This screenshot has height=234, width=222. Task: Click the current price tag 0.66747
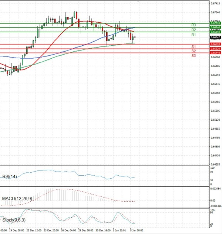pos(215,38)
